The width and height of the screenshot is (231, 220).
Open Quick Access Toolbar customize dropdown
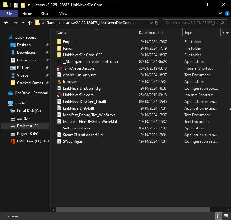tap(28, 5)
